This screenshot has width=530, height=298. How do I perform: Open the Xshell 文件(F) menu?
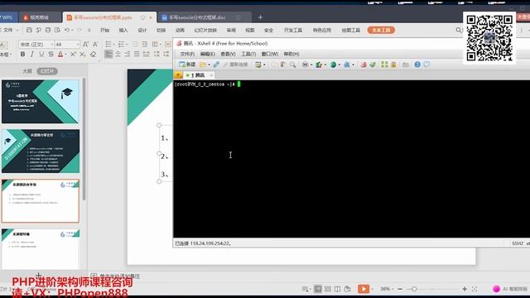pyautogui.click(x=187, y=54)
